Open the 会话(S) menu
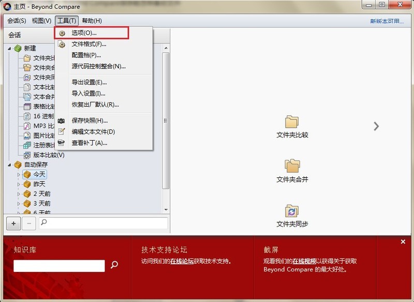 (x=17, y=21)
